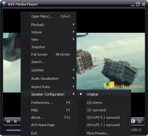Select the Original speaker configuration
Viewport: 148px width, 136px height.
click(x=104, y=94)
